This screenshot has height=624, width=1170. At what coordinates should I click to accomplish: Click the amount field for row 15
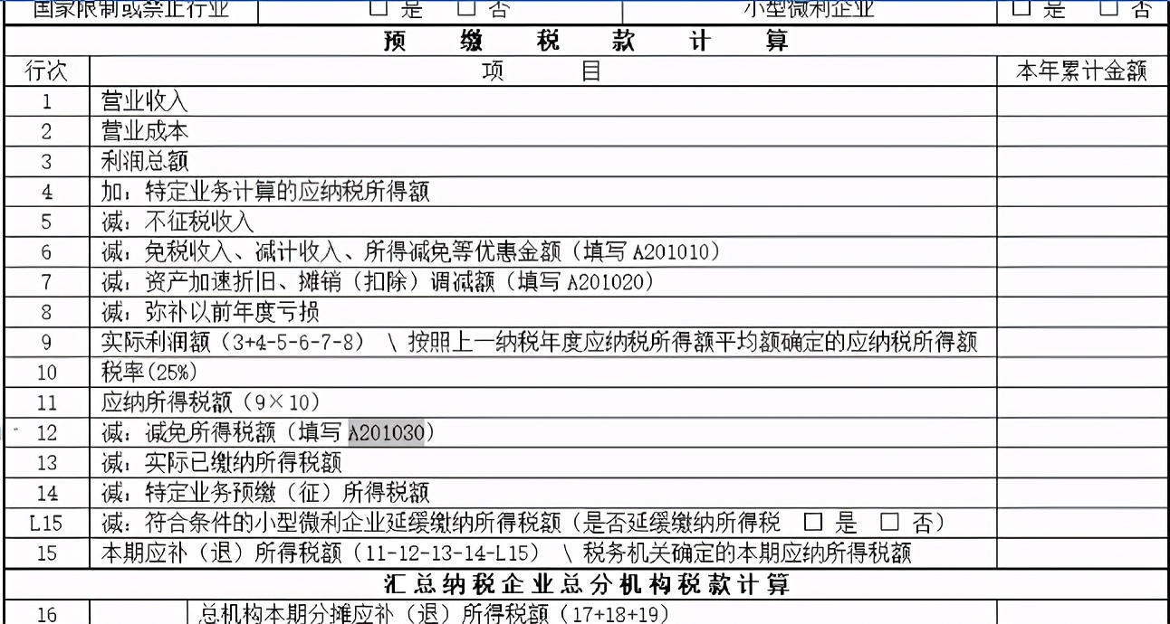click(1081, 552)
